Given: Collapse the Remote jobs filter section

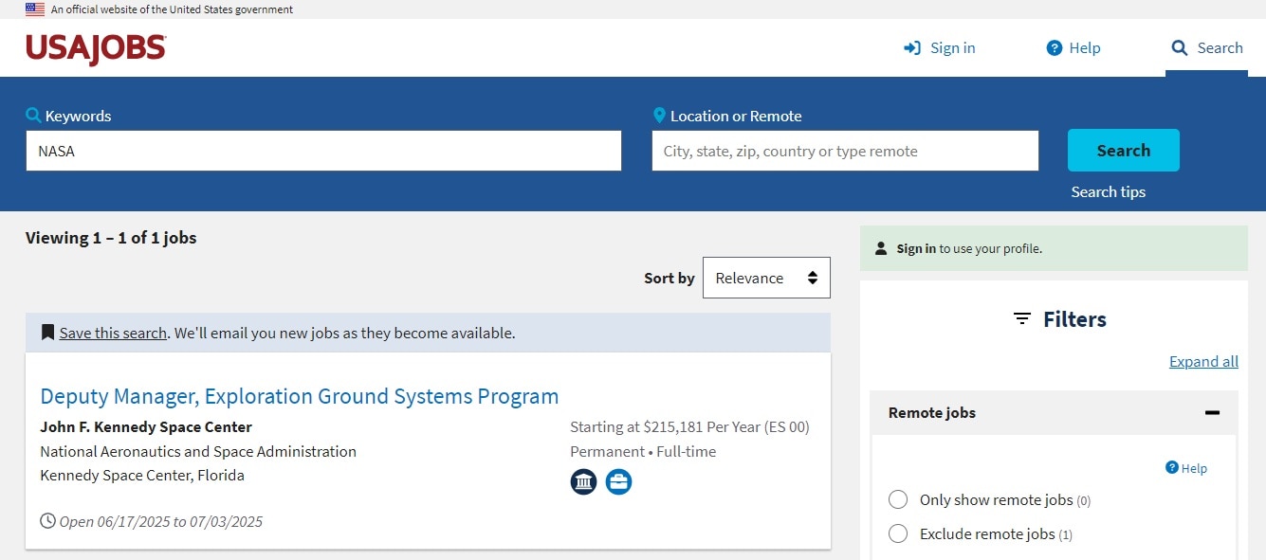Looking at the screenshot, I should pyautogui.click(x=1212, y=413).
